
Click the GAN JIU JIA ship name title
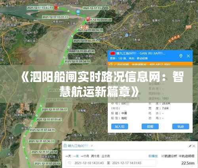click(x=152, y=53)
